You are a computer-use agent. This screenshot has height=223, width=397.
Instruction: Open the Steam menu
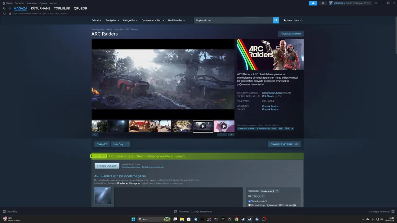pos(7,3)
